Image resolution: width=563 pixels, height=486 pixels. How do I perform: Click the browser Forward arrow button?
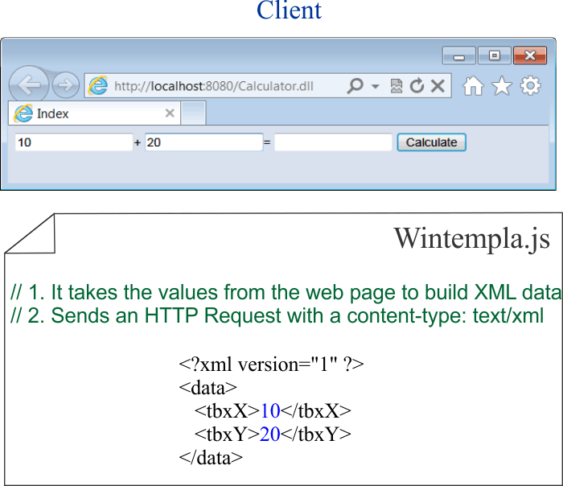tap(66, 85)
